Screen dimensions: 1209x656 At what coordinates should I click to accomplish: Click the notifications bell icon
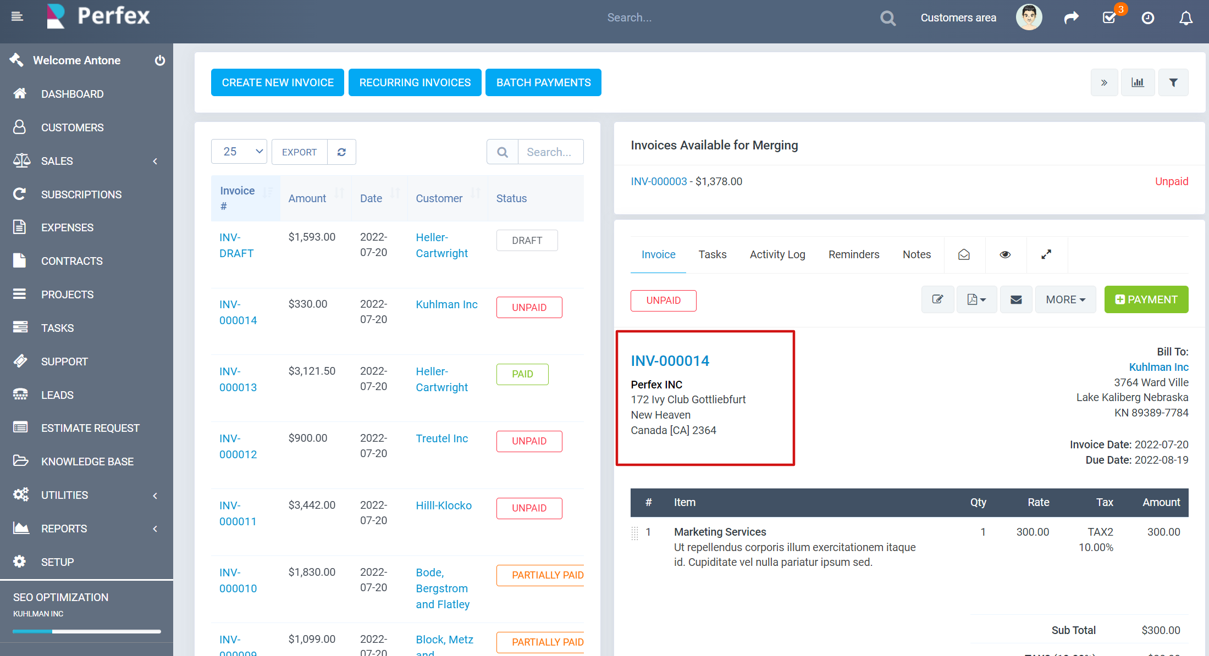pyautogui.click(x=1186, y=18)
